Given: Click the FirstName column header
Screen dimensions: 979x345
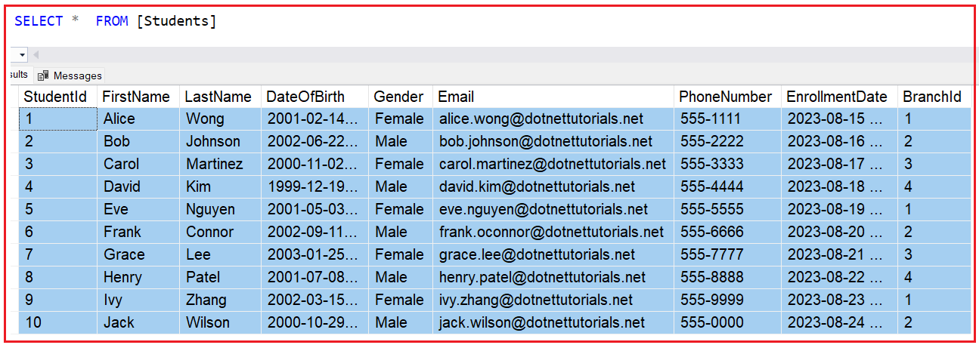Looking at the screenshot, I should pyautogui.click(x=138, y=97).
